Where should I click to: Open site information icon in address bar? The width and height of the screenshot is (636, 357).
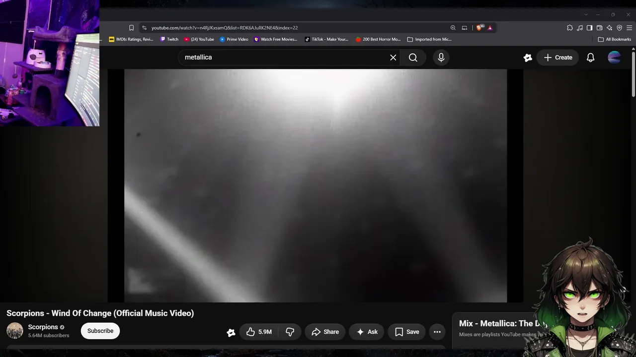point(144,28)
